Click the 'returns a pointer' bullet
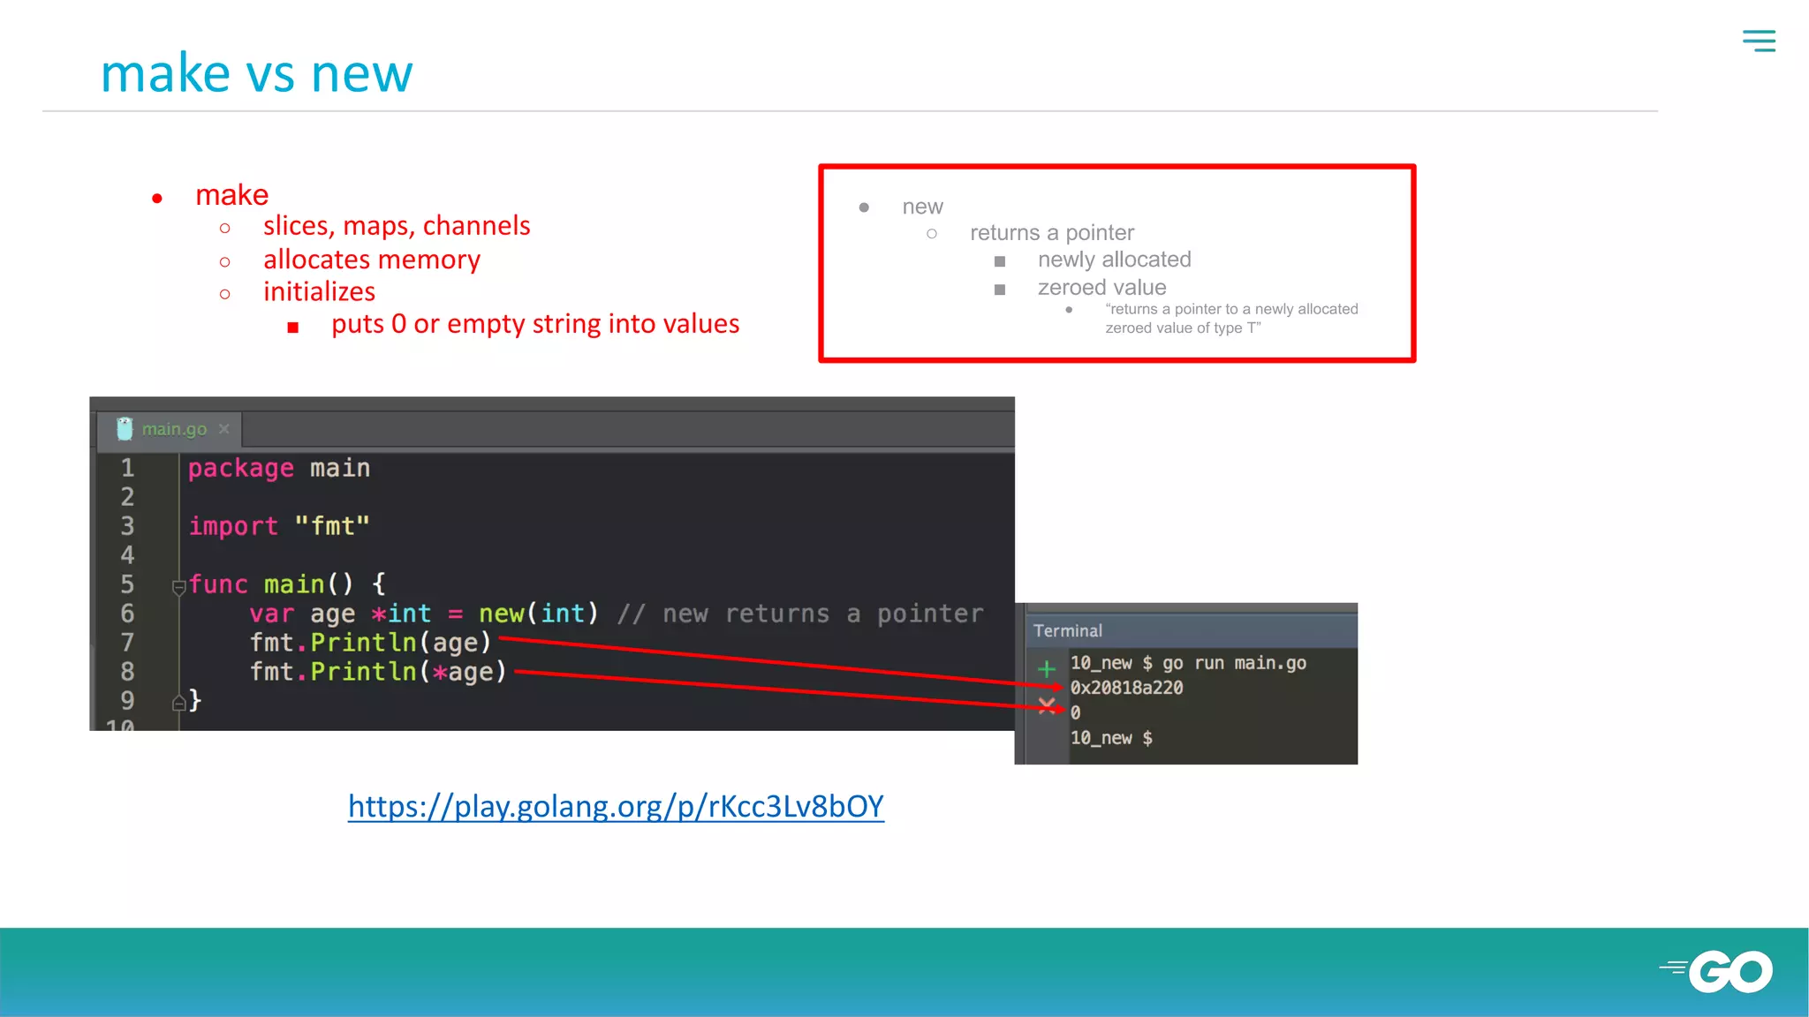The image size is (1809, 1017). click(x=1052, y=233)
